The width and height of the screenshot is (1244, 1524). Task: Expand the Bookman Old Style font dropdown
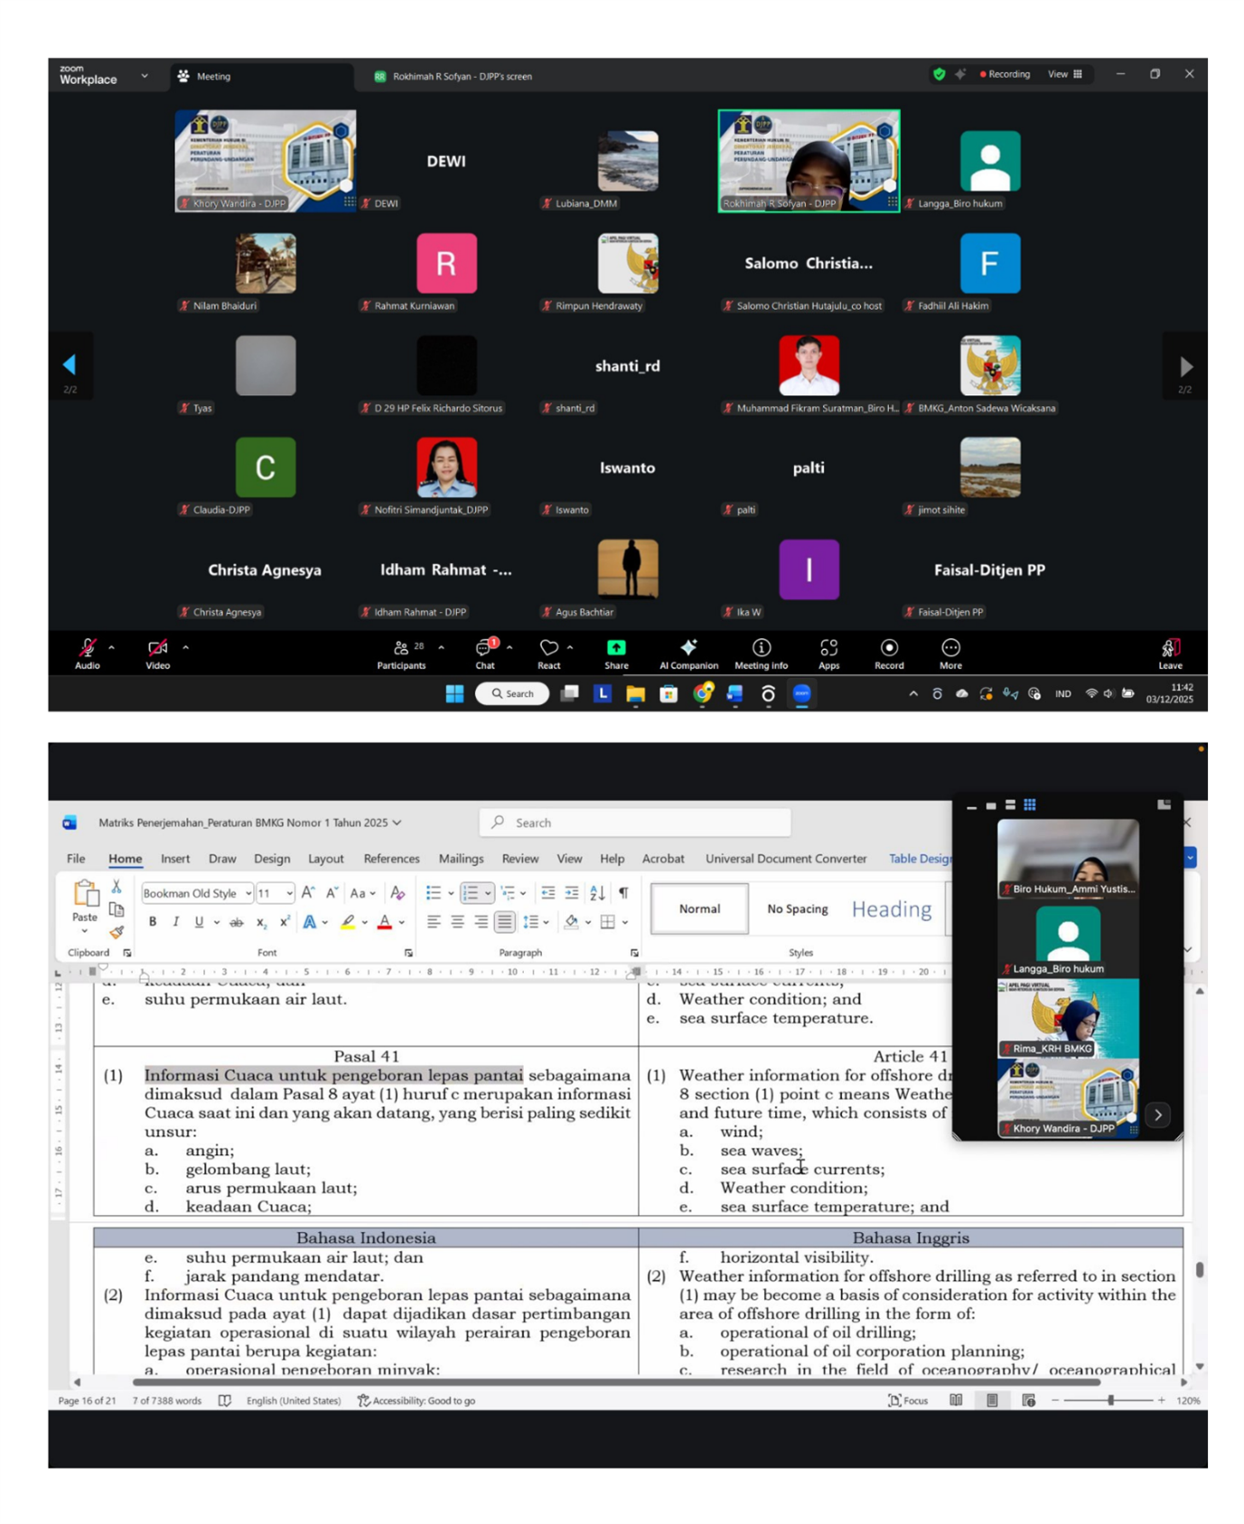(248, 893)
